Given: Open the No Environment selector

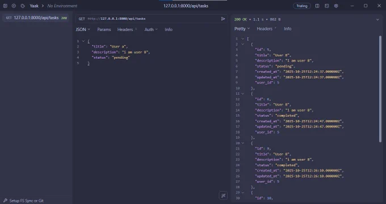Looking at the screenshot, I should point(62,6).
